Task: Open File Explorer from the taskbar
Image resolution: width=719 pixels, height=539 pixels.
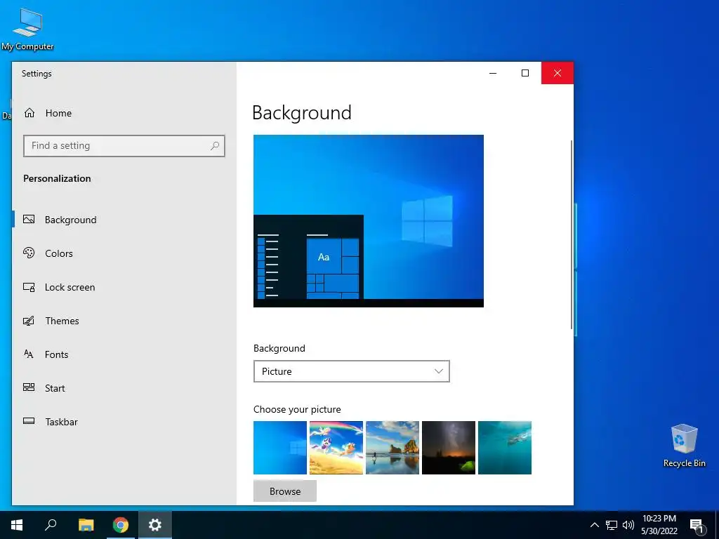Action: point(86,525)
